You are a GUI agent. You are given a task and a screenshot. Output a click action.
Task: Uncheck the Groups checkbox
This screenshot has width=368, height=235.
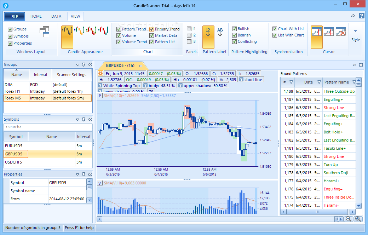[10, 29]
